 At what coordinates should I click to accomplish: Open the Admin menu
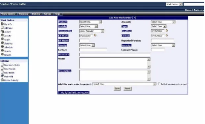coord(48,14)
